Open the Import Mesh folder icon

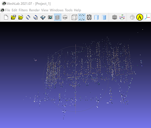tap(13, 17)
